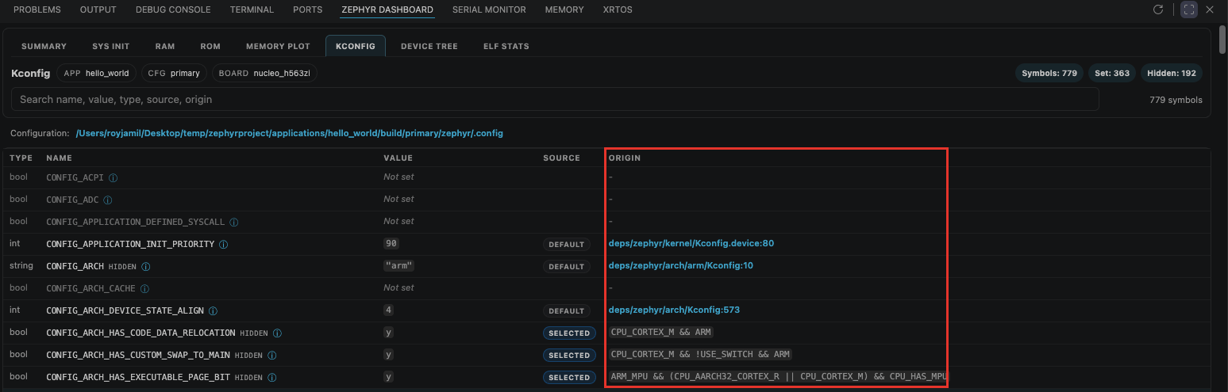Viewport: 1228px width, 392px height.
Task: Click the CPU_CORTEX_M && ARM origin expression
Action: pos(661,333)
